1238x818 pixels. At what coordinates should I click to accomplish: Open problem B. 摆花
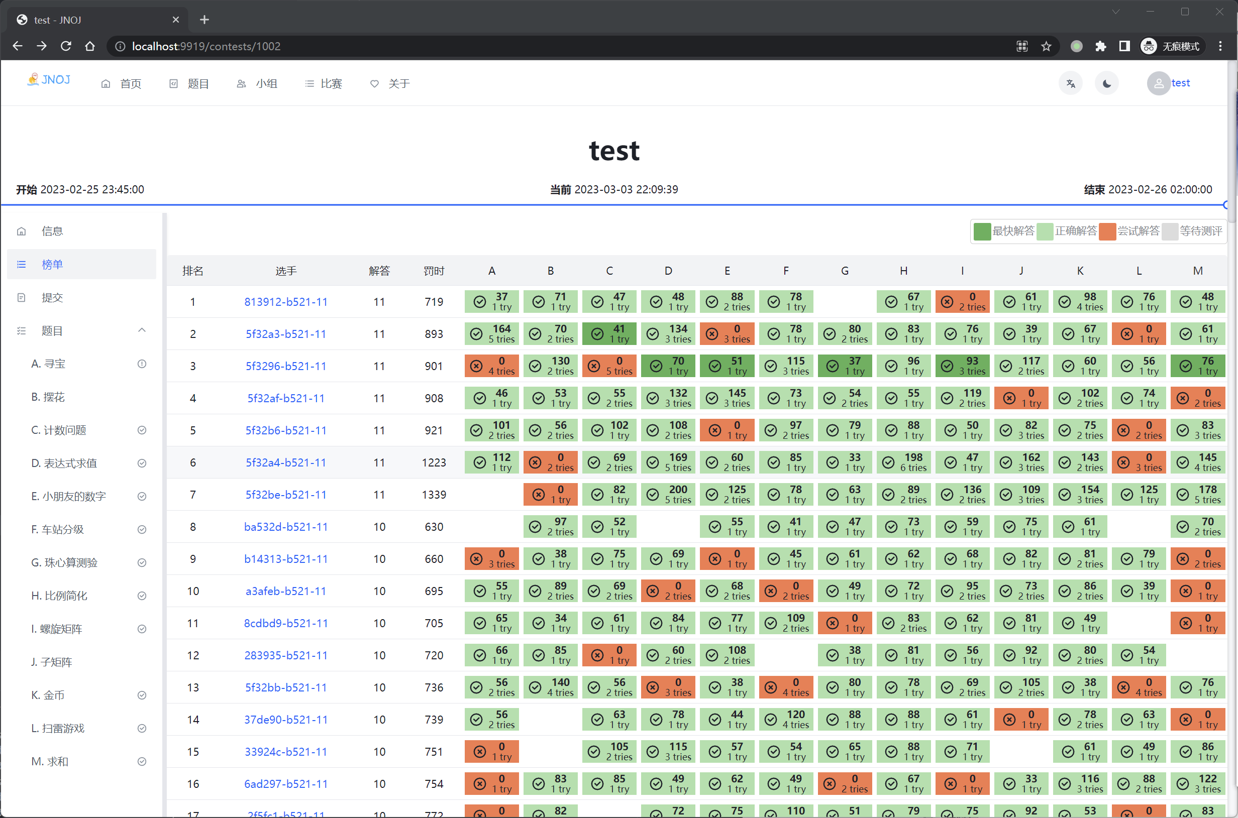click(82, 397)
